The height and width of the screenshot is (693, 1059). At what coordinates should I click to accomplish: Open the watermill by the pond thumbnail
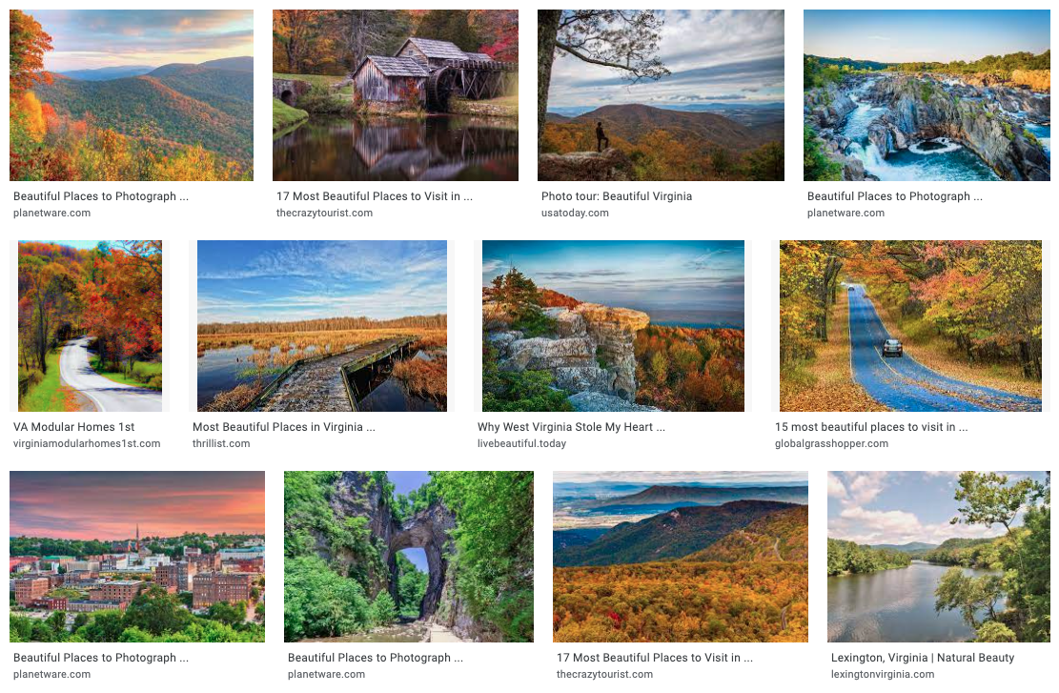[395, 95]
